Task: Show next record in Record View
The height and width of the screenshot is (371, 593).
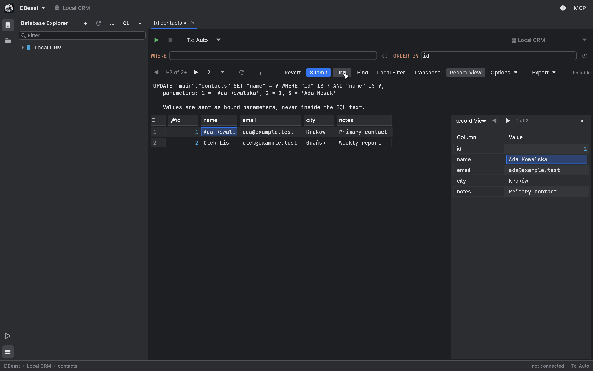Action: (x=508, y=121)
